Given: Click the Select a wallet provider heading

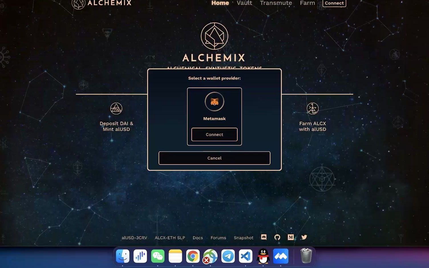Looking at the screenshot, I should (214, 78).
